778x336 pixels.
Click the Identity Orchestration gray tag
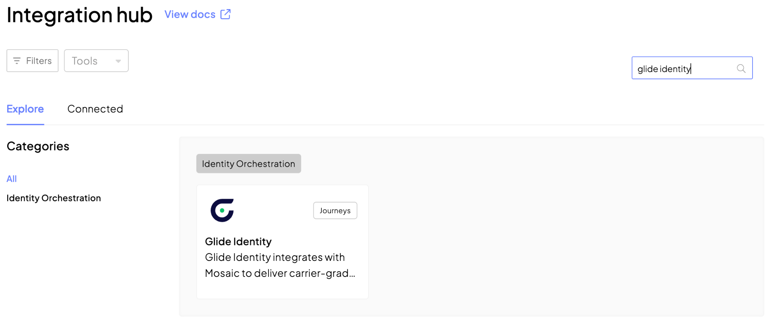point(248,163)
